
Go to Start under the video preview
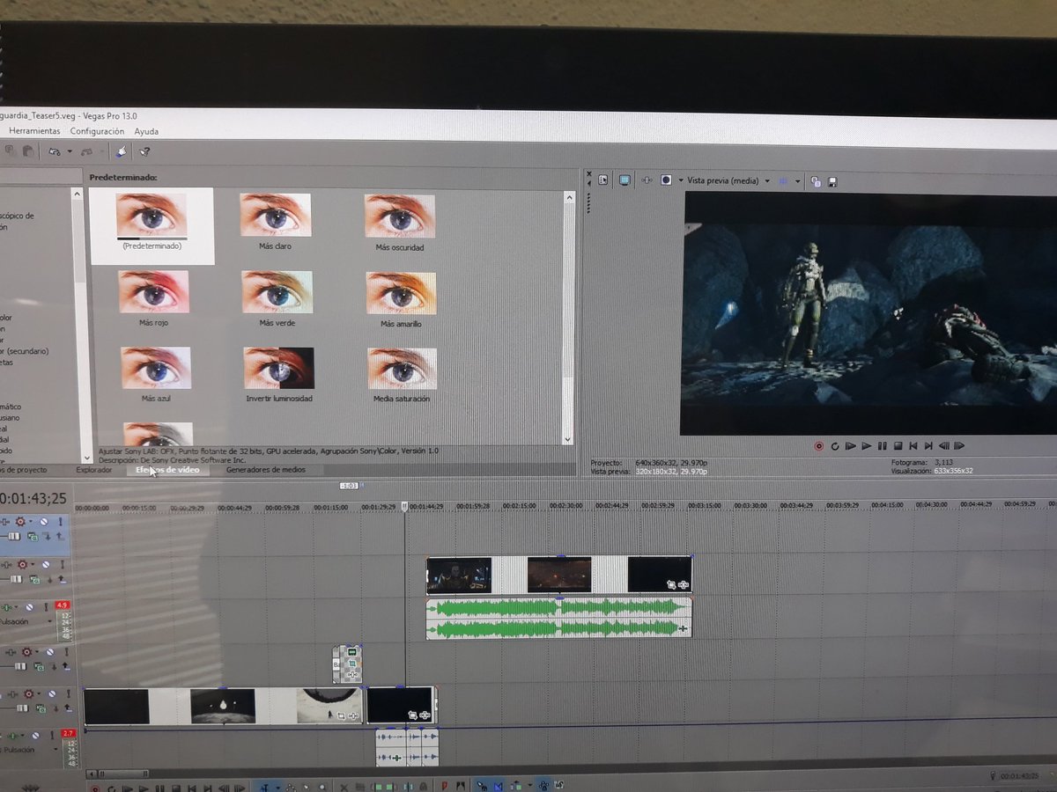tap(913, 446)
